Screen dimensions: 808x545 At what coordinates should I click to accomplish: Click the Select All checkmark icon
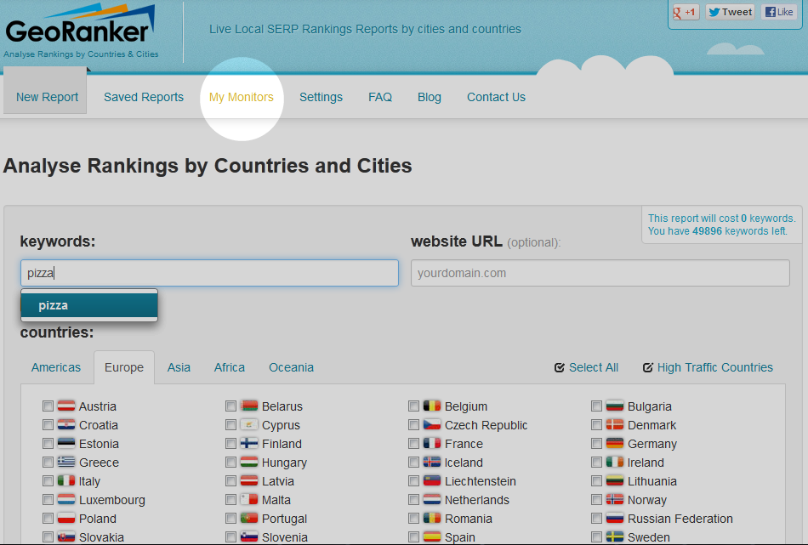click(x=559, y=367)
